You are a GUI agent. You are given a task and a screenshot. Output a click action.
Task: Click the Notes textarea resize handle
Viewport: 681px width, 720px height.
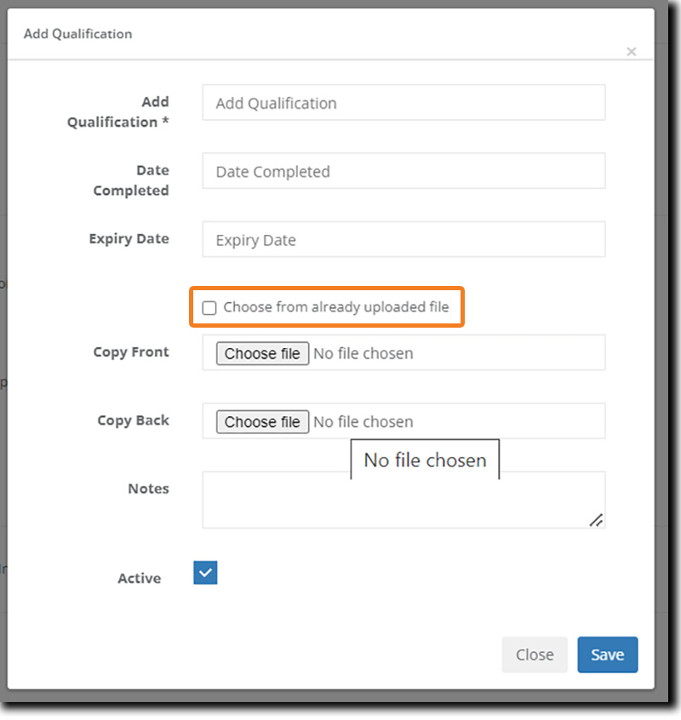click(x=597, y=520)
